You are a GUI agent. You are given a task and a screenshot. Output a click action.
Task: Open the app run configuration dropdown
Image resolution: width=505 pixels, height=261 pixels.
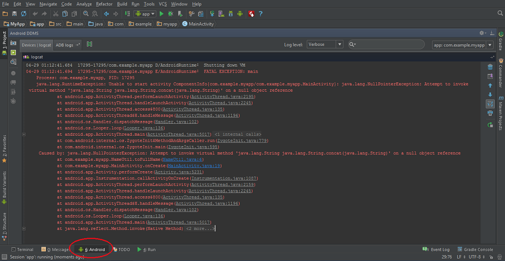(145, 14)
